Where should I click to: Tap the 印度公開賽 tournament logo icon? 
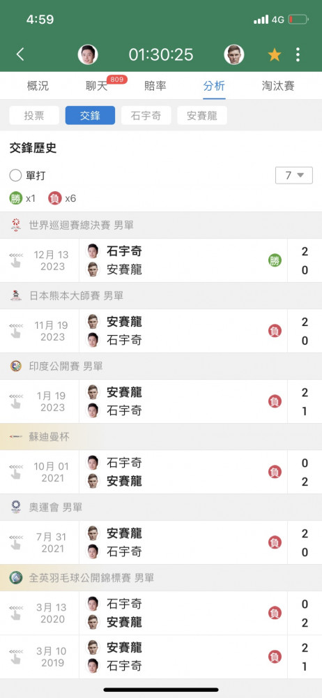click(15, 366)
